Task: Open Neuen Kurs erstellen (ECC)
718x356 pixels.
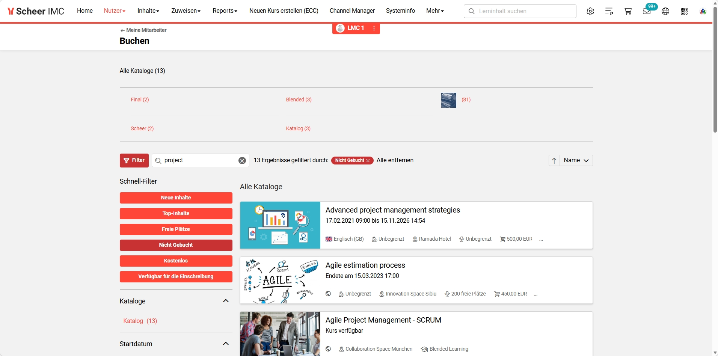Action: click(x=284, y=11)
